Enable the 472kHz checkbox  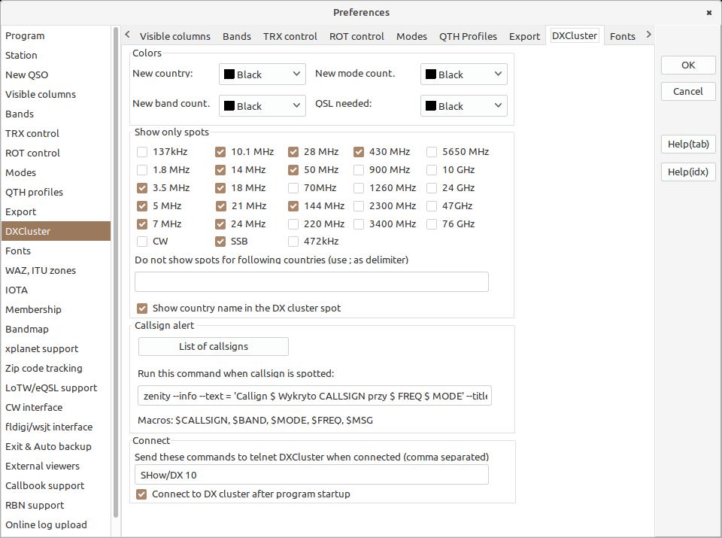[293, 242]
